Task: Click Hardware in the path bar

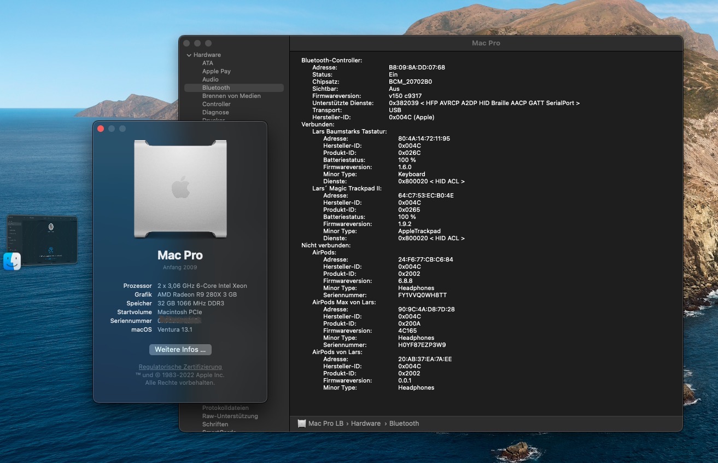Action: coord(366,424)
